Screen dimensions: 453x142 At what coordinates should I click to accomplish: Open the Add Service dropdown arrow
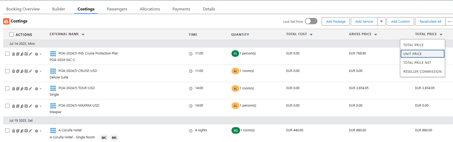click(381, 21)
